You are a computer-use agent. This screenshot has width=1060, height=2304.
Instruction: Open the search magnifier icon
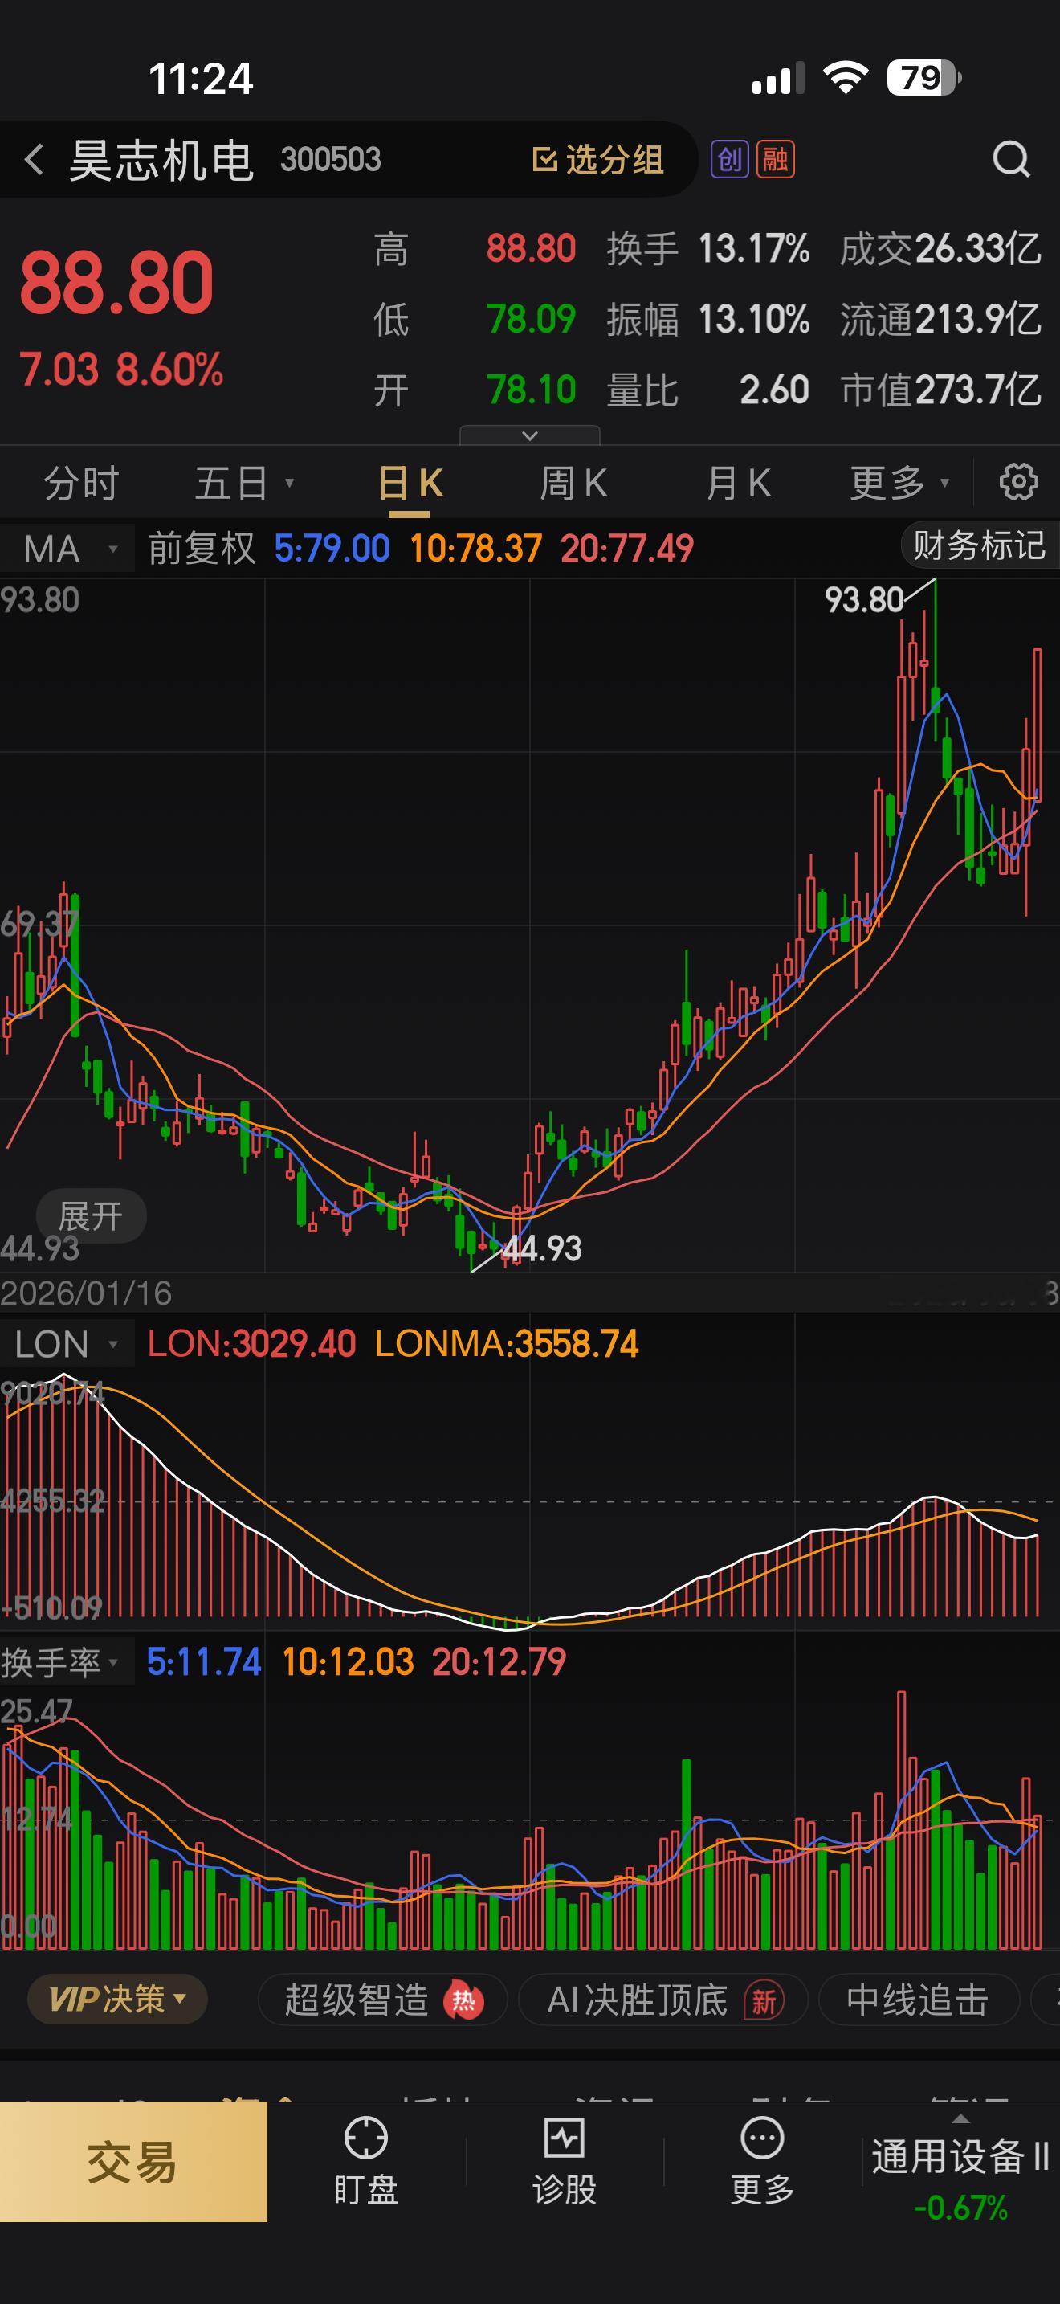(x=1012, y=160)
